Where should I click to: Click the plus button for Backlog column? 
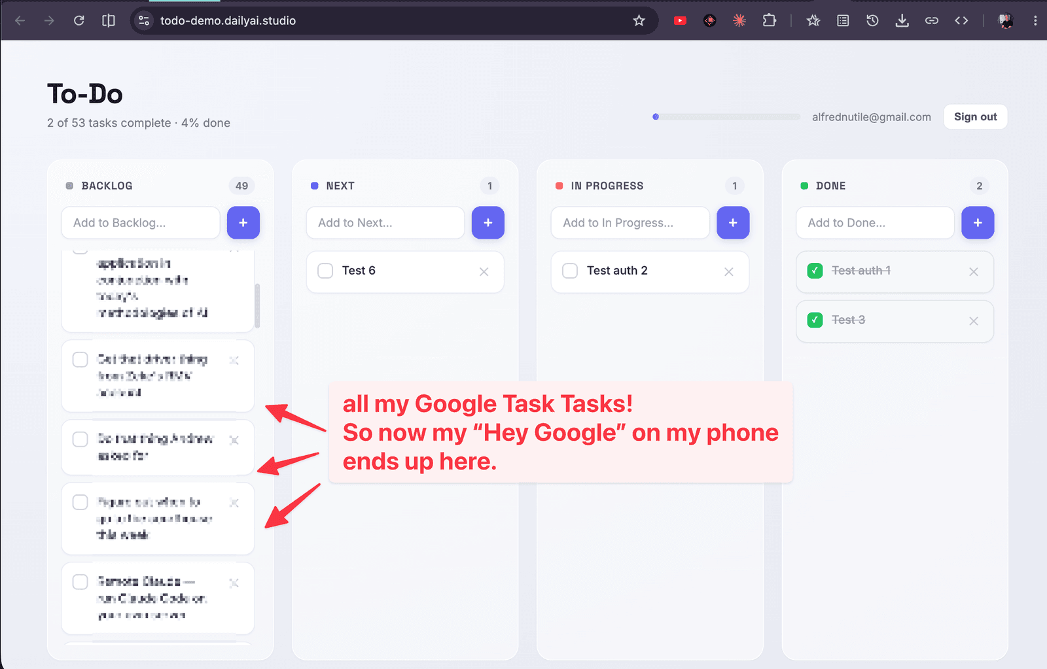click(243, 223)
